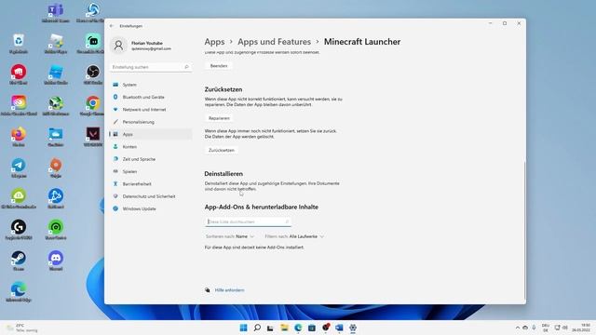Open the Logitech G HUB desktop shortcut
Screen dimensions: 596x335
19,230
